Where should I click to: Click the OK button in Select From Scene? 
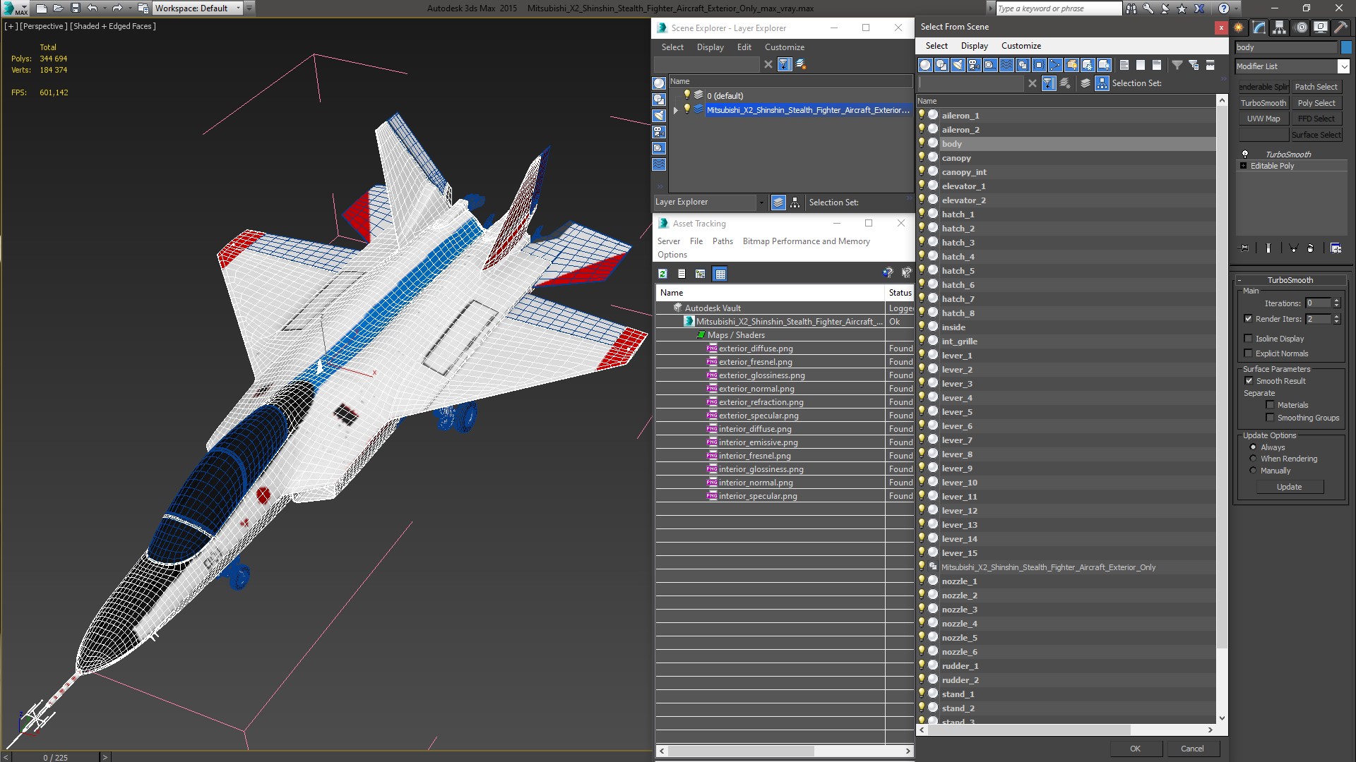[1135, 749]
